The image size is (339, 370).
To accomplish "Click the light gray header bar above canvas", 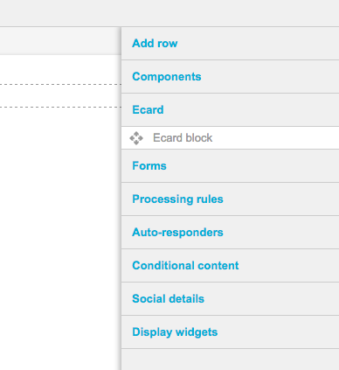I will 60,41.
